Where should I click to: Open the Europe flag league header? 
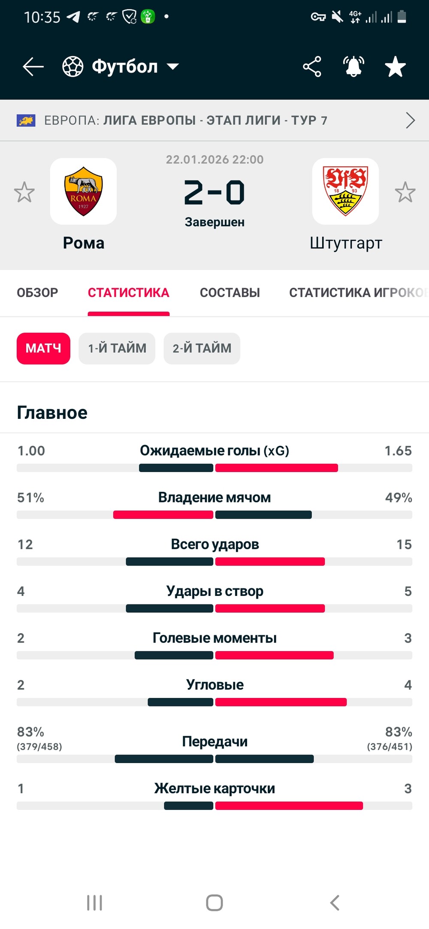click(x=26, y=120)
